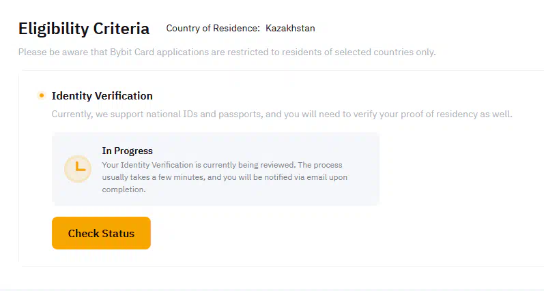Click the word 'completion.' in status message

124,189
